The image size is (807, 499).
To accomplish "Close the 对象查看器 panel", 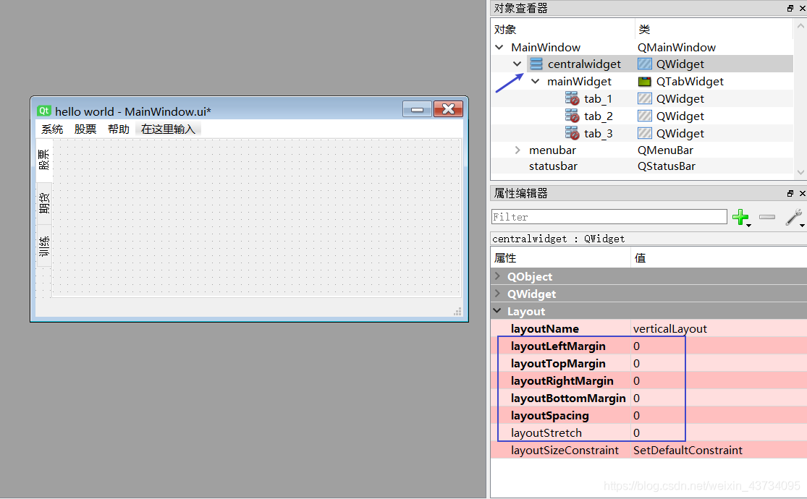I will 802,8.
